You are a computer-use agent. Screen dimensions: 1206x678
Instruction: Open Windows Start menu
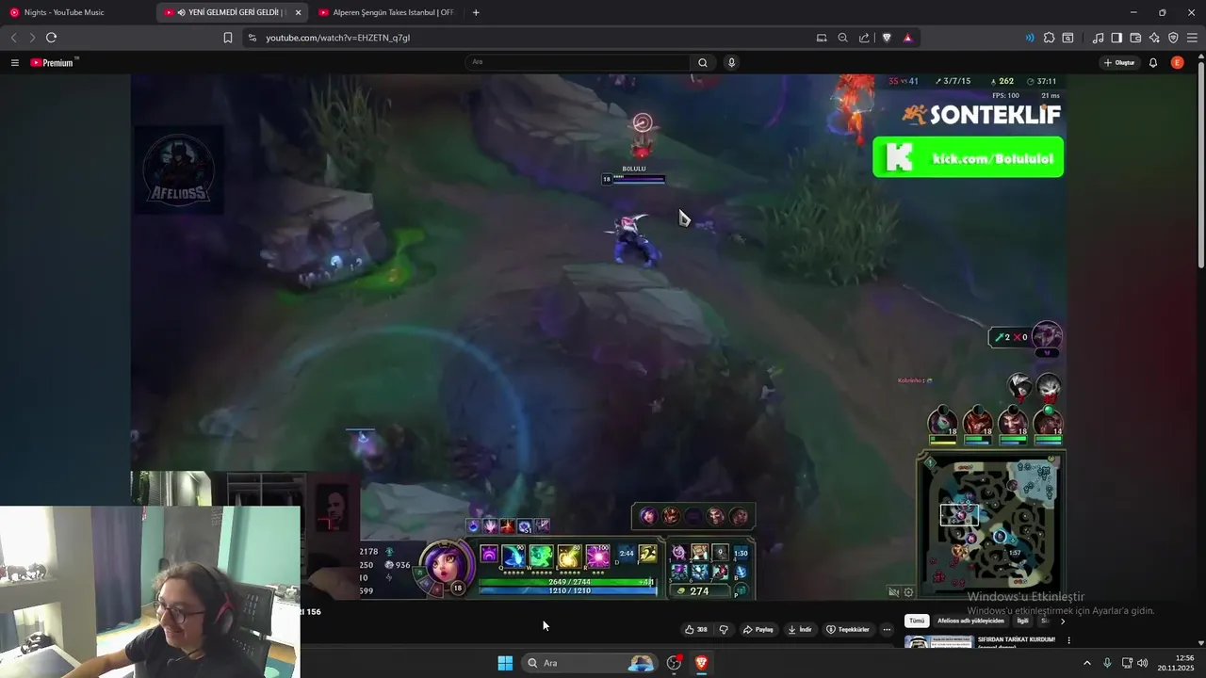tap(505, 663)
